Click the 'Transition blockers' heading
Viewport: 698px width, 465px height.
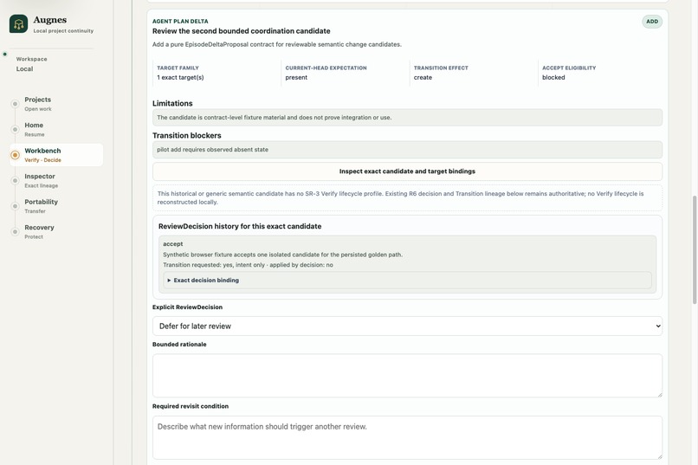point(187,135)
